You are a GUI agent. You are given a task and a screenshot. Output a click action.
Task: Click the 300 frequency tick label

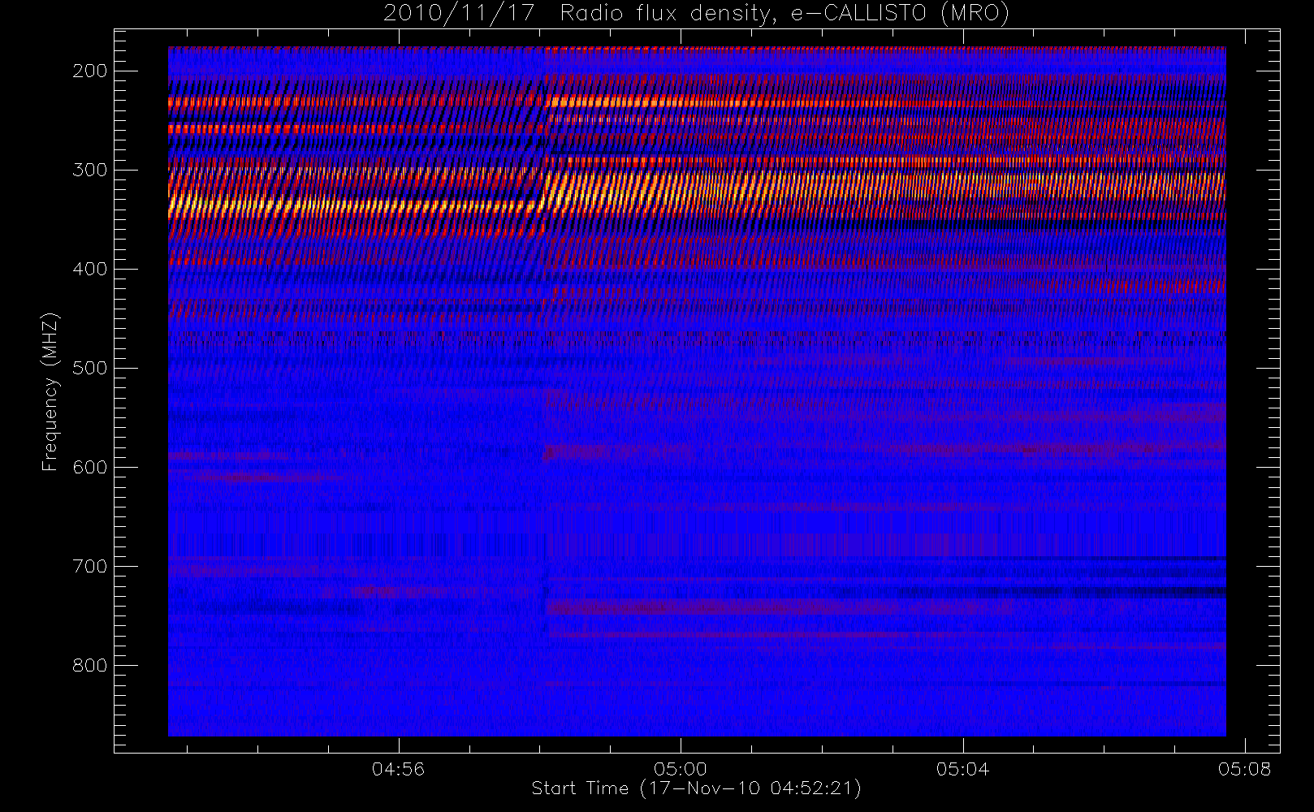(x=89, y=170)
